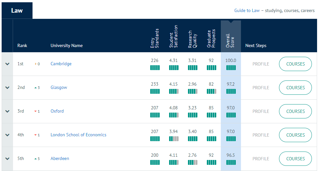Open the Oxford university link
The image size is (320, 171).
click(57, 111)
